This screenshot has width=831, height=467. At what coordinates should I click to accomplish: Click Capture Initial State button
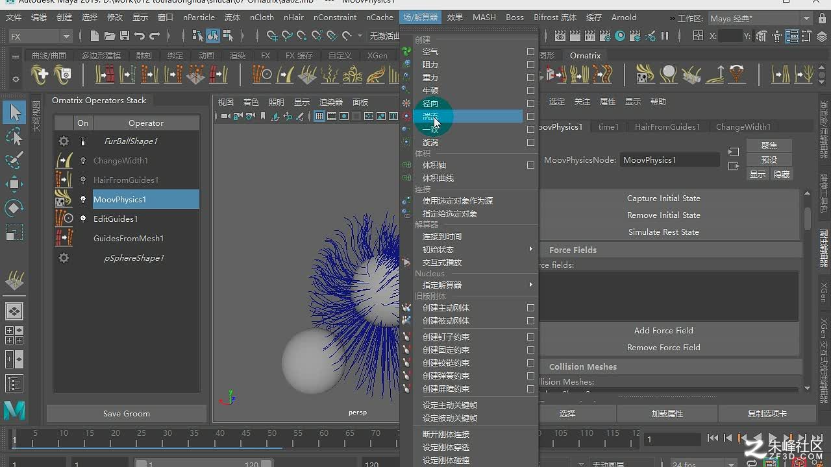[664, 198]
